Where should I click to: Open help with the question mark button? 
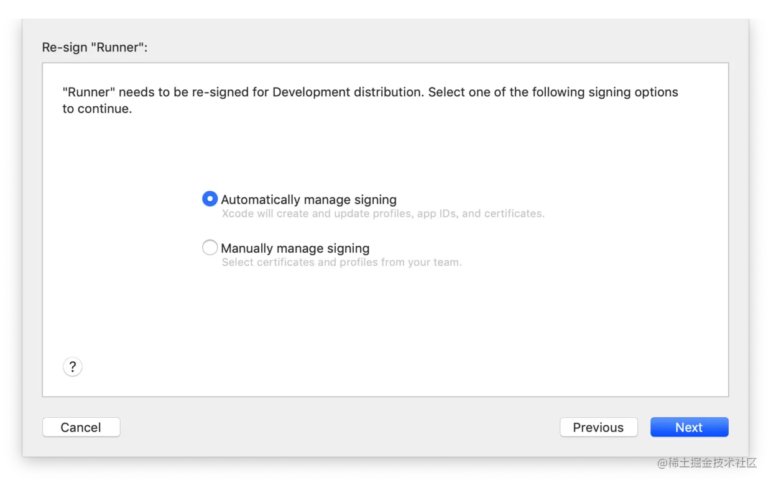[x=73, y=367]
